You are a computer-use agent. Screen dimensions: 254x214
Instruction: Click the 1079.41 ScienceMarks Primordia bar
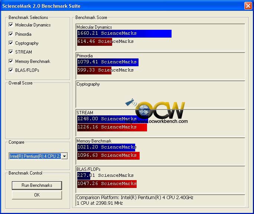tap(108, 62)
